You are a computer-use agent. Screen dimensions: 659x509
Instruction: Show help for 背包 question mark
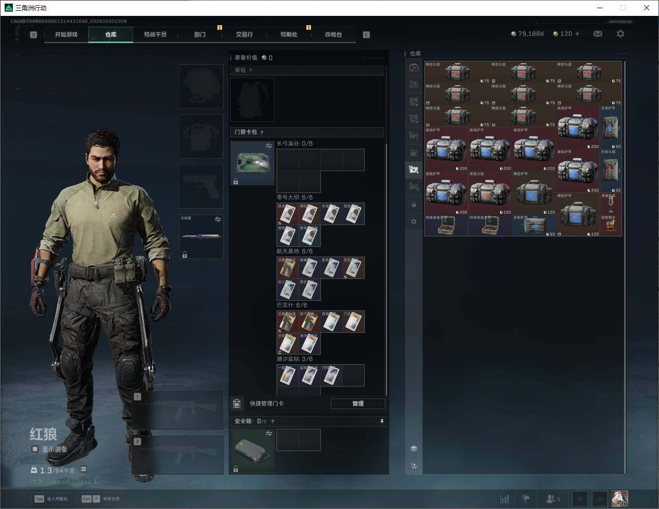[250, 70]
